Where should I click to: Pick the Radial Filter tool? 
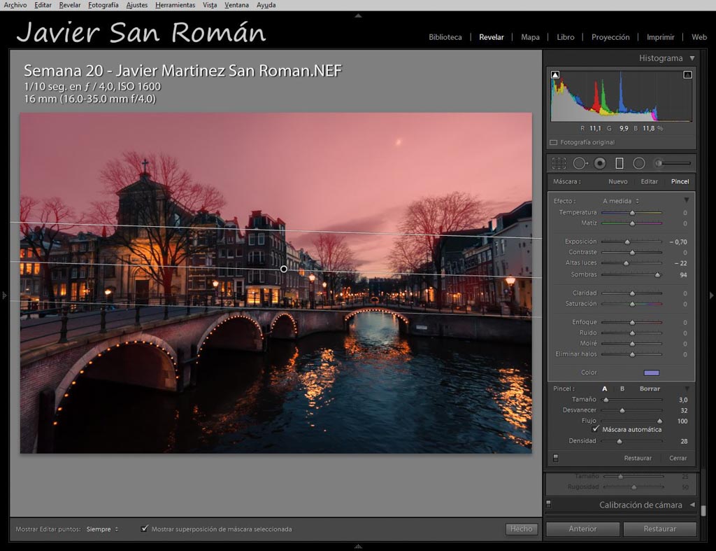[638, 163]
